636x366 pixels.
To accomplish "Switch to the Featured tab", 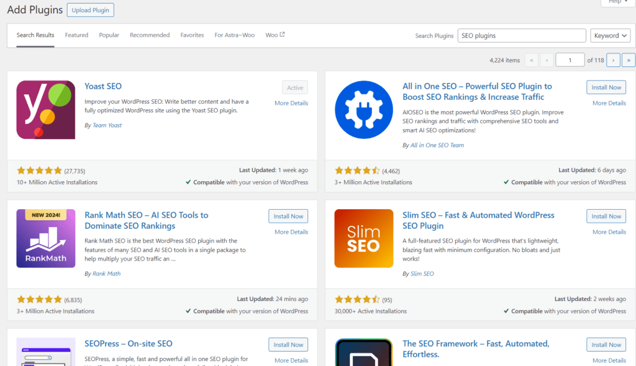I will click(x=76, y=35).
